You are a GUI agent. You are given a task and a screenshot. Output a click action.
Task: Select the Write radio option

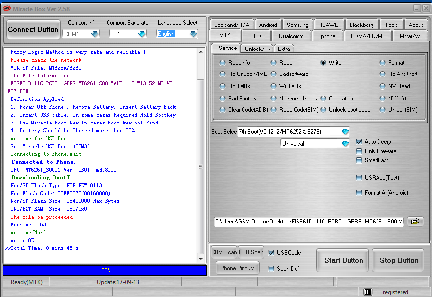pyautogui.click(x=323, y=63)
